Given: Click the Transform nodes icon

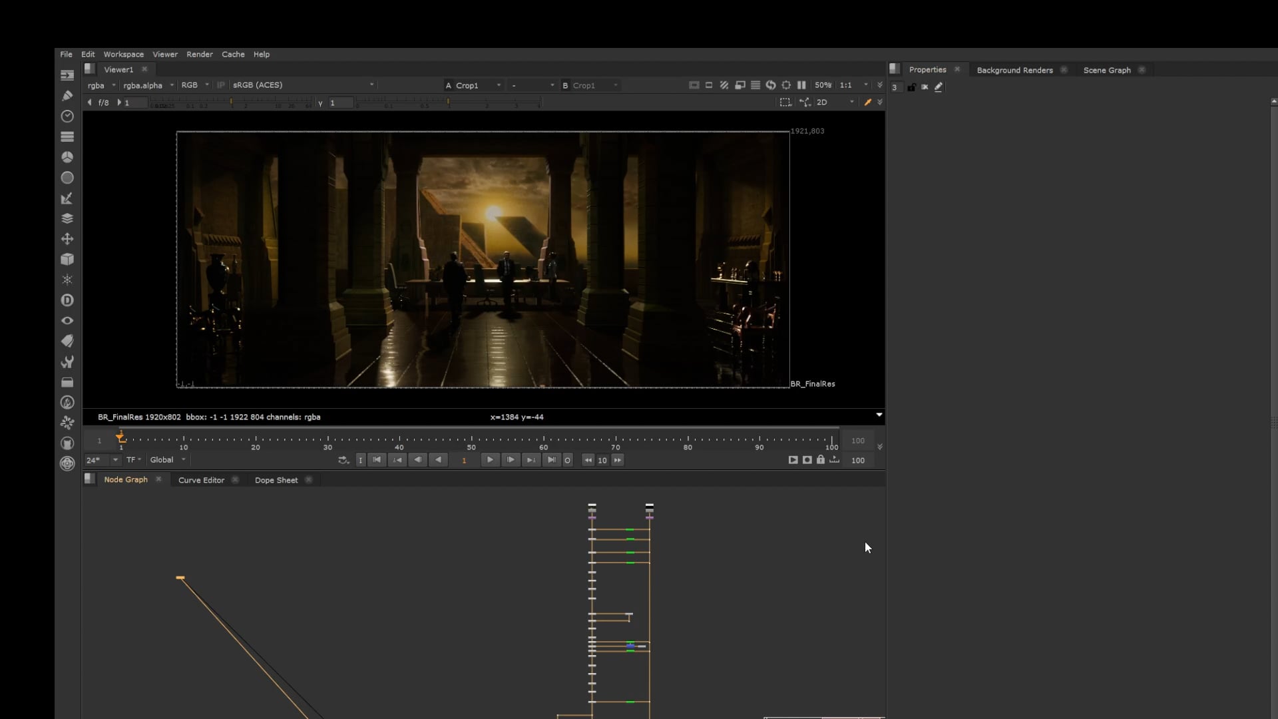Looking at the screenshot, I should (67, 238).
